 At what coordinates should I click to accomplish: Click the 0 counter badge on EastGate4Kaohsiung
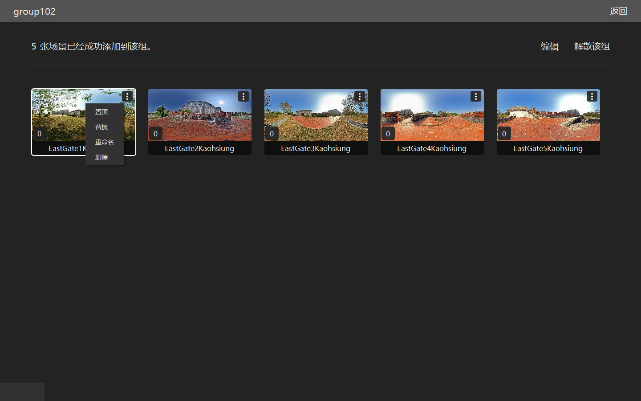pos(388,134)
